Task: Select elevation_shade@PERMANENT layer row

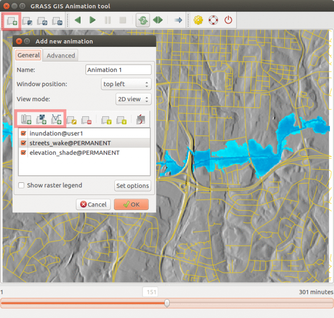Action: pos(84,153)
